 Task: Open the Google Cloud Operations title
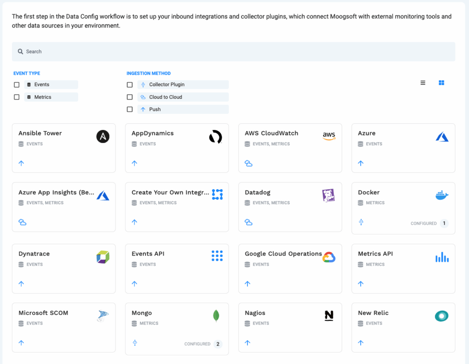pos(283,254)
